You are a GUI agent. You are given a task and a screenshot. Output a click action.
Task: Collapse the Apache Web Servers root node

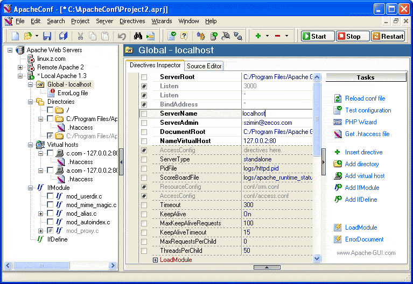pyautogui.click(x=10, y=50)
